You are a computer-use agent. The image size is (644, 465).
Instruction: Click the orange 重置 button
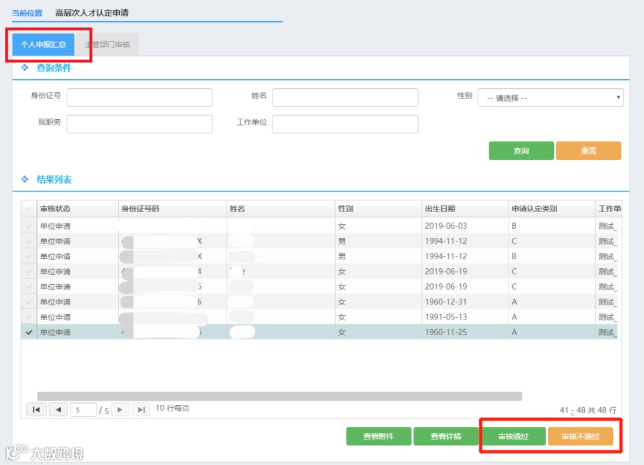click(589, 150)
